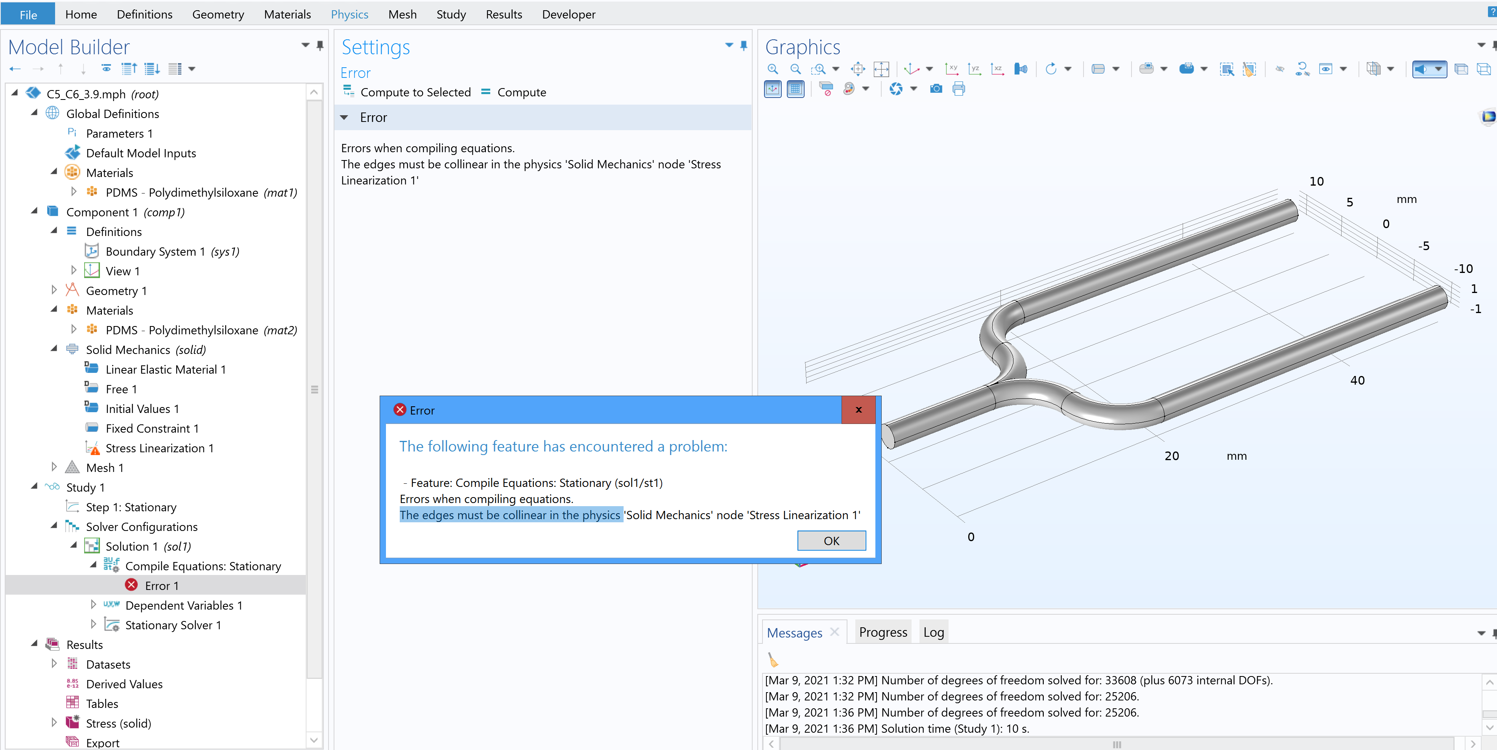Screen dimensions: 1497x750
Task: Clear messages with the broom icon
Action: pyautogui.click(x=773, y=660)
